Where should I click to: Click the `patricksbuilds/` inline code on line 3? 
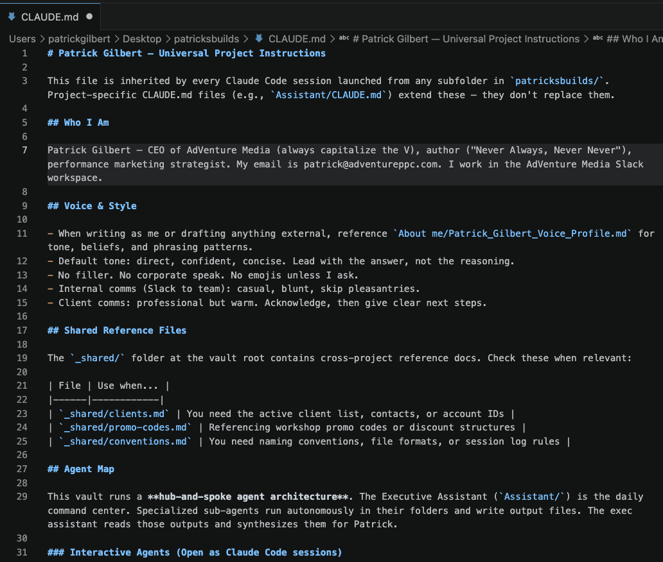pos(556,81)
